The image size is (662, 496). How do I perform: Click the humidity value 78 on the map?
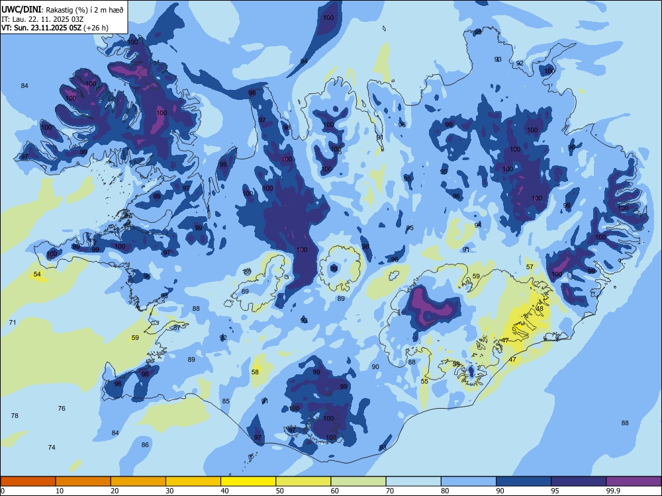(15, 415)
